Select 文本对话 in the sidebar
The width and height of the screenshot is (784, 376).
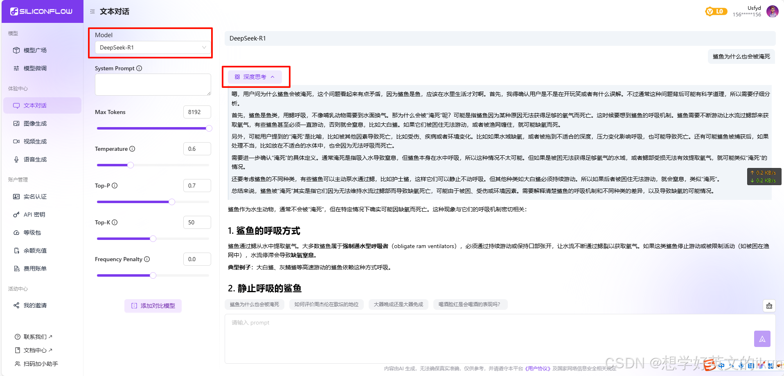point(42,105)
